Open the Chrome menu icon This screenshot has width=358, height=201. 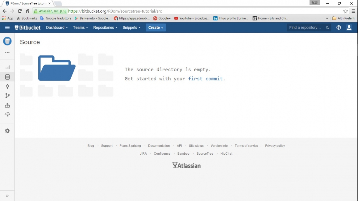tap(353, 11)
